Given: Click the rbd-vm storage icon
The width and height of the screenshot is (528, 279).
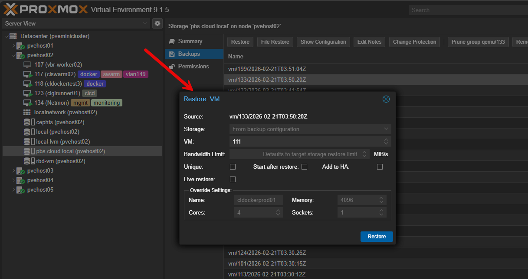Looking at the screenshot, I should coord(29,161).
